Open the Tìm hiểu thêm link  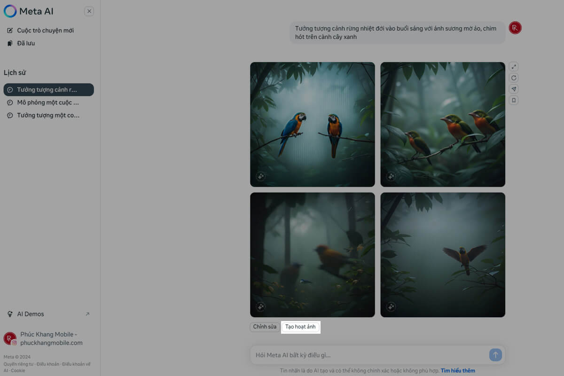pos(458,370)
